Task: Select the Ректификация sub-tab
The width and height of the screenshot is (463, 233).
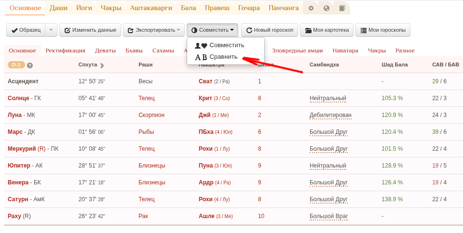Action: pyautogui.click(x=65, y=51)
